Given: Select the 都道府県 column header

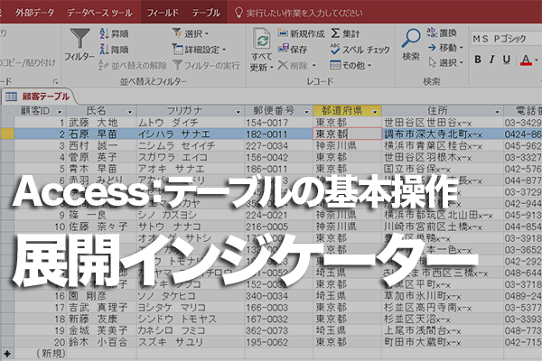Looking at the screenshot, I should tap(348, 110).
